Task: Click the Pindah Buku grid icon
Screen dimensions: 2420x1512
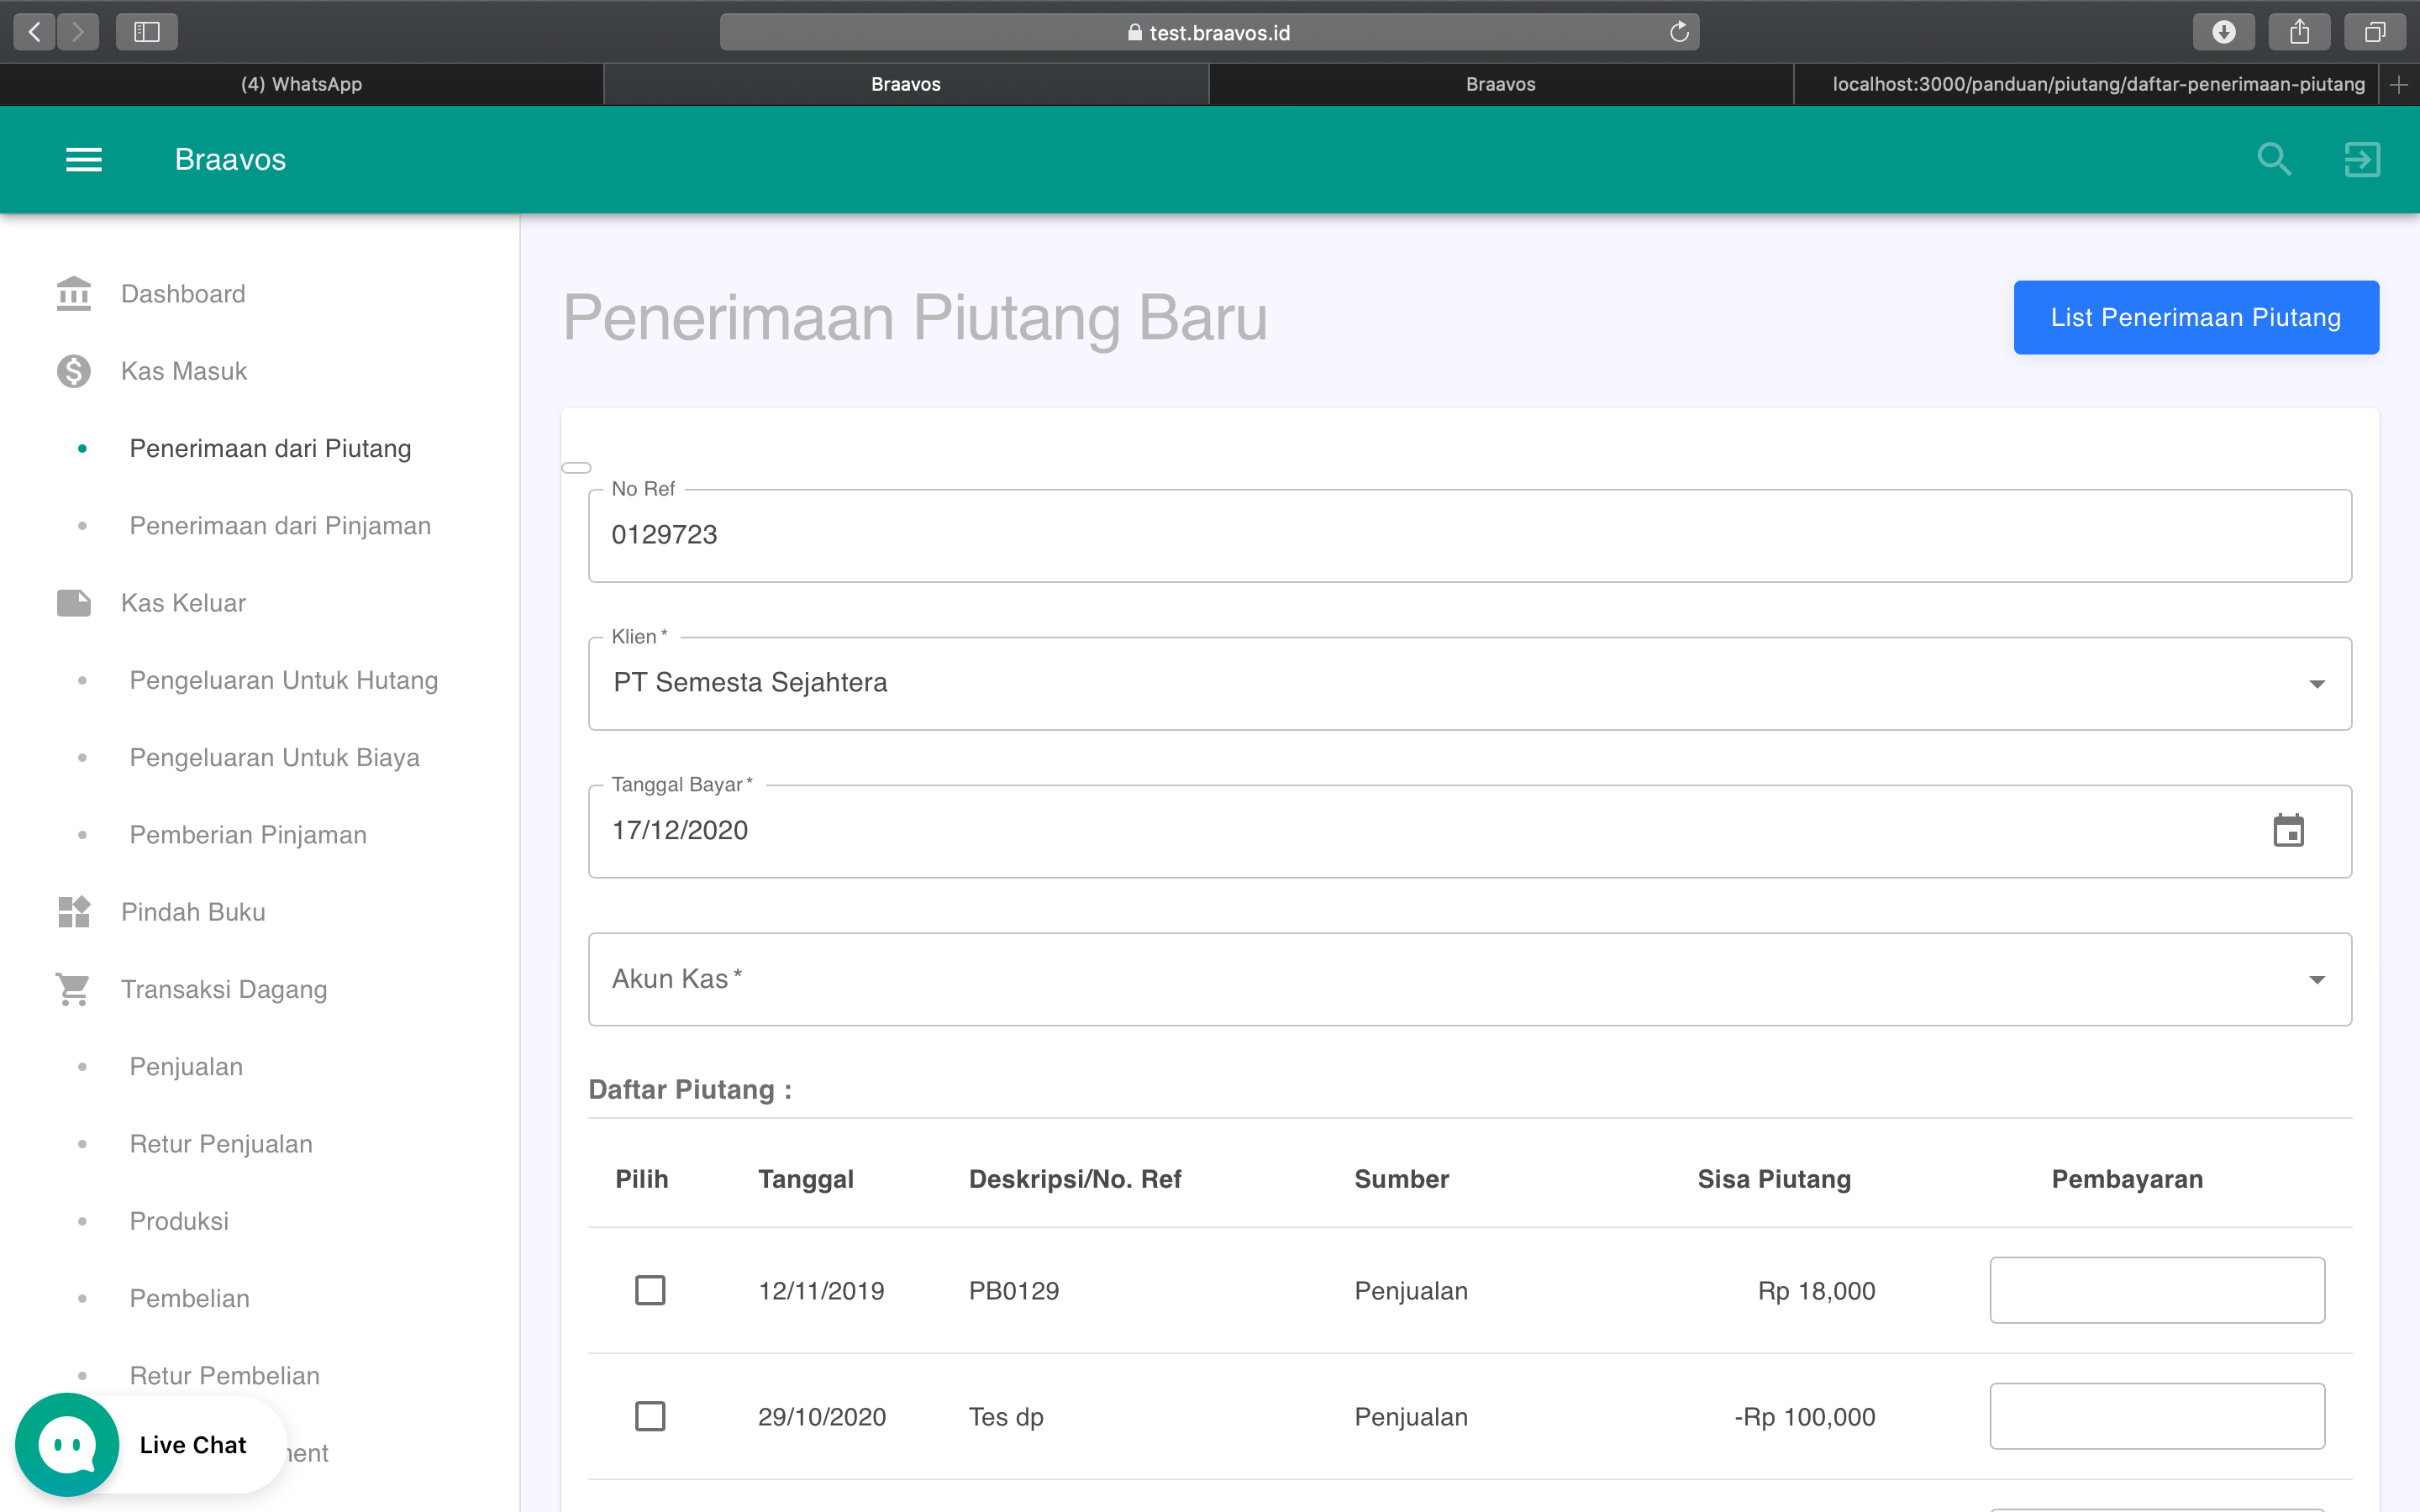Action: (73, 911)
